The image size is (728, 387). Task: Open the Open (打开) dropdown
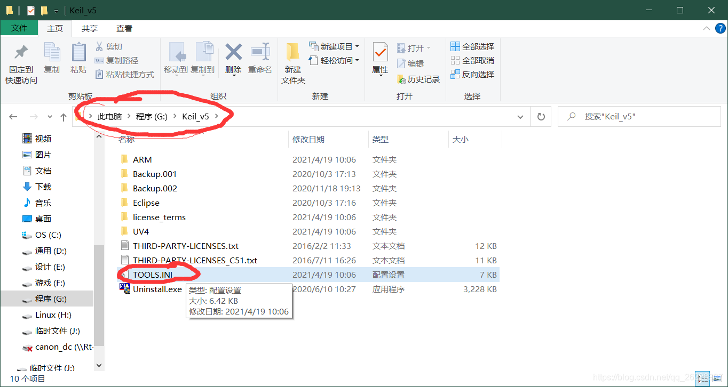(414, 48)
